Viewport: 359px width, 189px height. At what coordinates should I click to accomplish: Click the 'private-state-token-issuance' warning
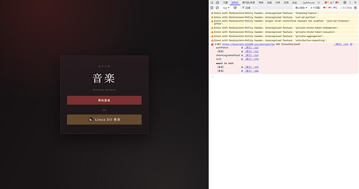(x=275, y=32)
